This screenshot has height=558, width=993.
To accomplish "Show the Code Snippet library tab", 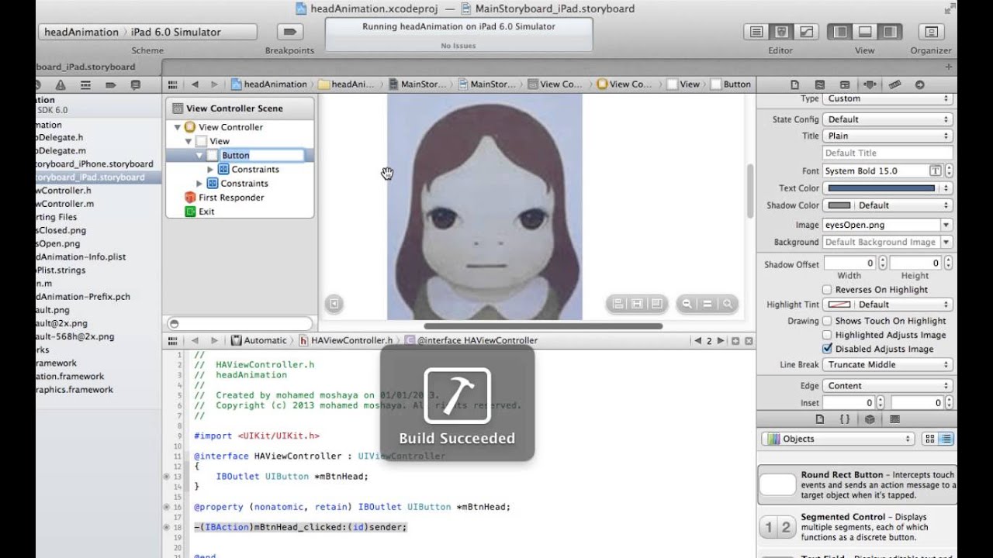I will [845, 419].
